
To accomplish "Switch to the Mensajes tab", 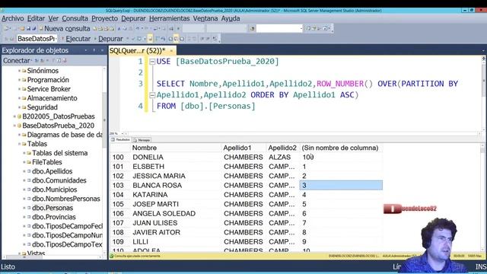I will coord(142,140).
